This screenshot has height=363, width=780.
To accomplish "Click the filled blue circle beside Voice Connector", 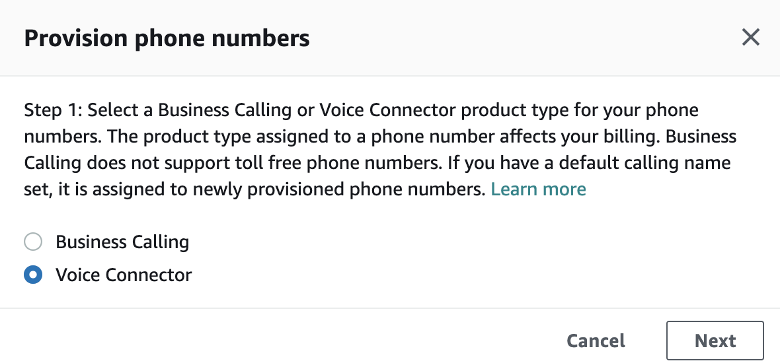I will pos(33,275).
